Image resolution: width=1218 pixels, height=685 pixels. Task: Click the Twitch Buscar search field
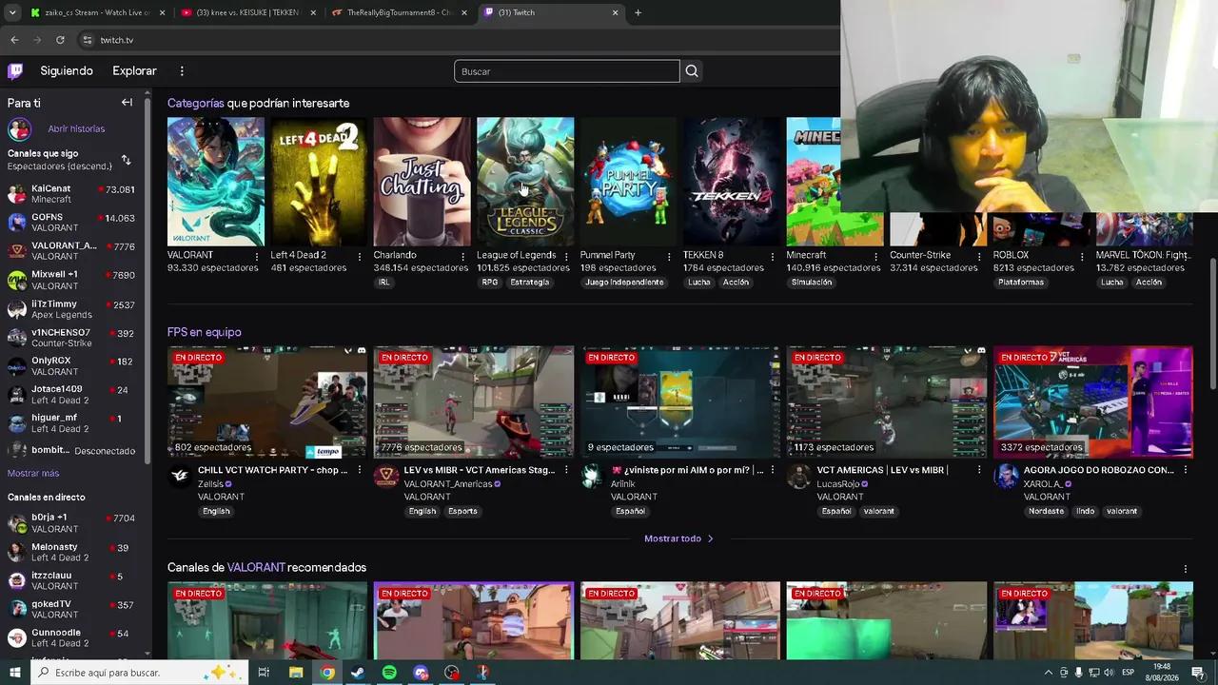567,71
